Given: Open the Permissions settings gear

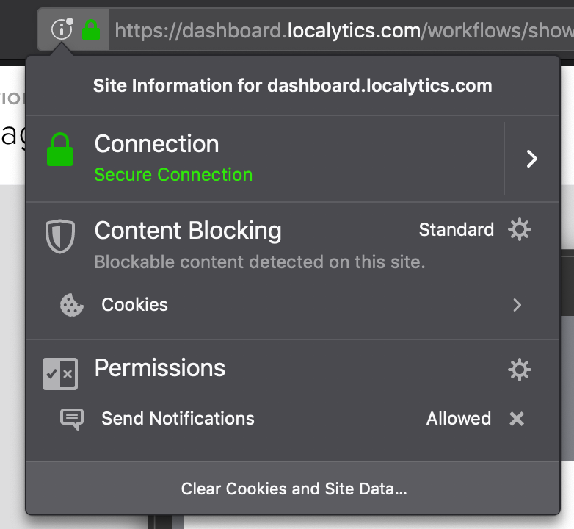Looking at the screenshot, I should tap(519, 370).
